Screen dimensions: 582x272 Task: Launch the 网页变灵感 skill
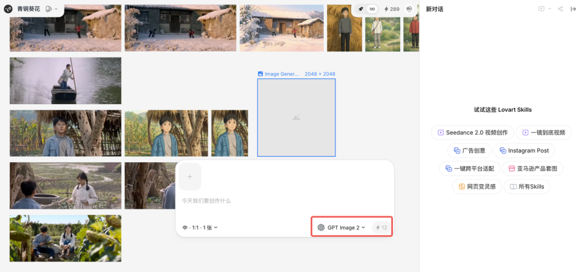[x=477, y=187]
